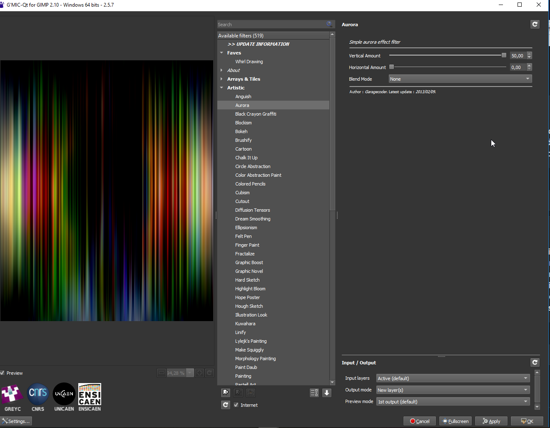Click the update filters refresh icon beside Internet

[226, 405]
